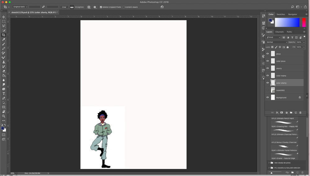Switch to the Channels tab
The width and height of the screenshot is (310, 176).
pos(279,32)
